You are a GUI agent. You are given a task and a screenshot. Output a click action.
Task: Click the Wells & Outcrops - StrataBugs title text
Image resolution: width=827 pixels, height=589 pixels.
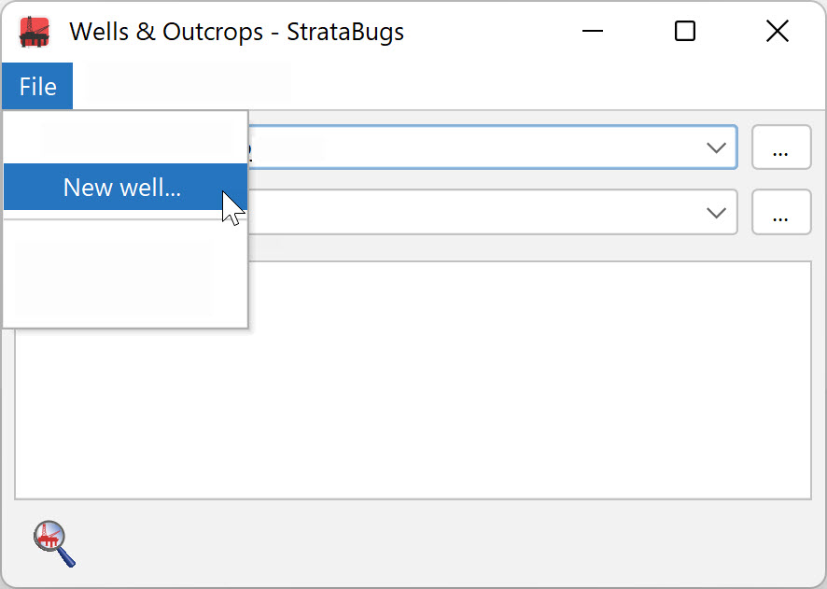point(237,32)
